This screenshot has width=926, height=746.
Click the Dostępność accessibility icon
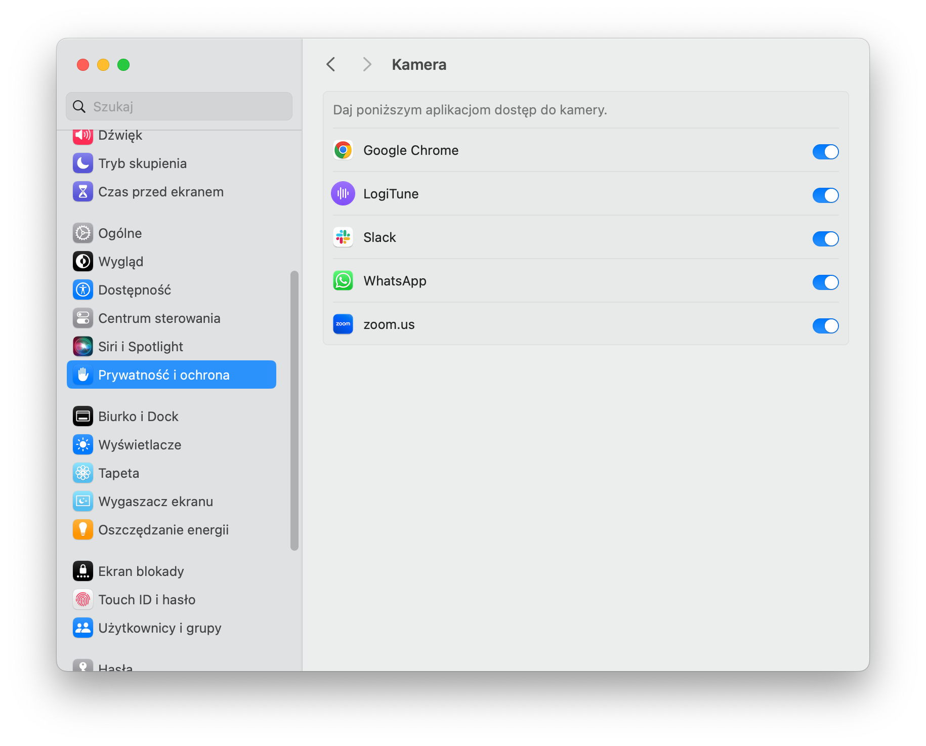pyautogui.click(x=82, y=290)
